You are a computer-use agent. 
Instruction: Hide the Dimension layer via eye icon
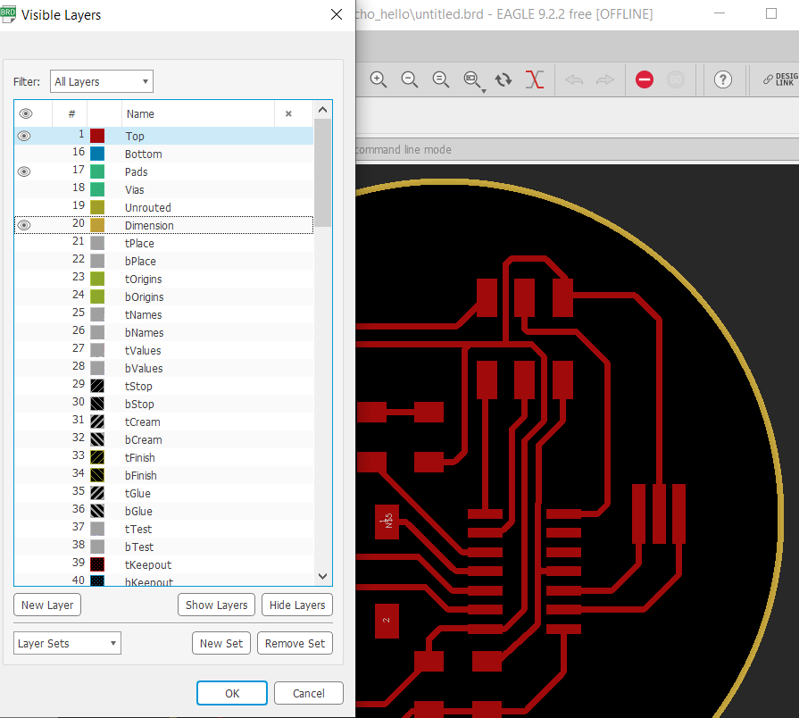[x=24, y=225]
